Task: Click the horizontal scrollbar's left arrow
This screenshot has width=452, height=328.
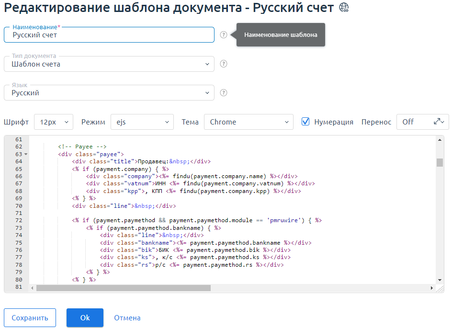Action: (x=33, y=288)
